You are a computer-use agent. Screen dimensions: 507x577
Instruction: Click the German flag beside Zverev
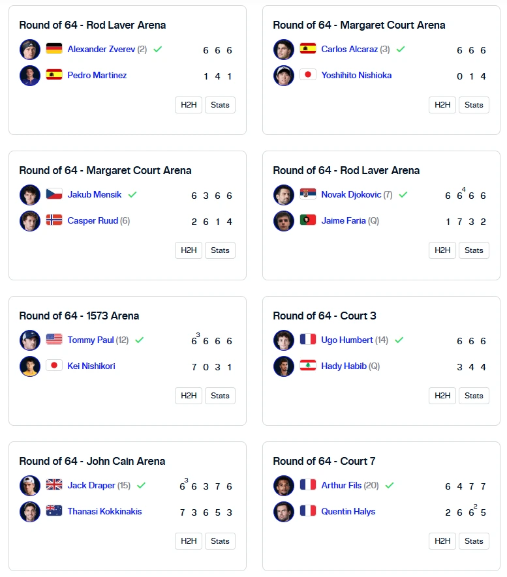coord(54,49)
